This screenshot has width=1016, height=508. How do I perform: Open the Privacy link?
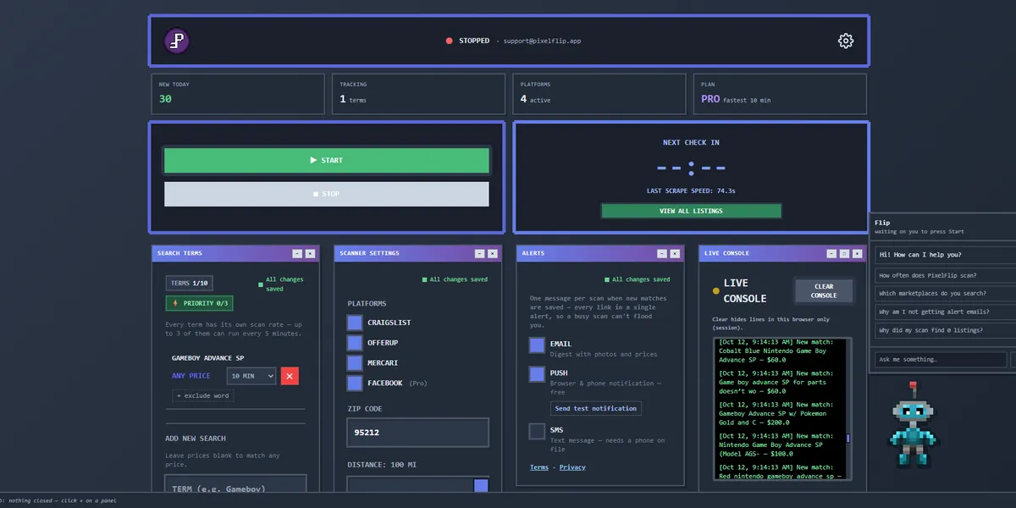click(572, 467)
